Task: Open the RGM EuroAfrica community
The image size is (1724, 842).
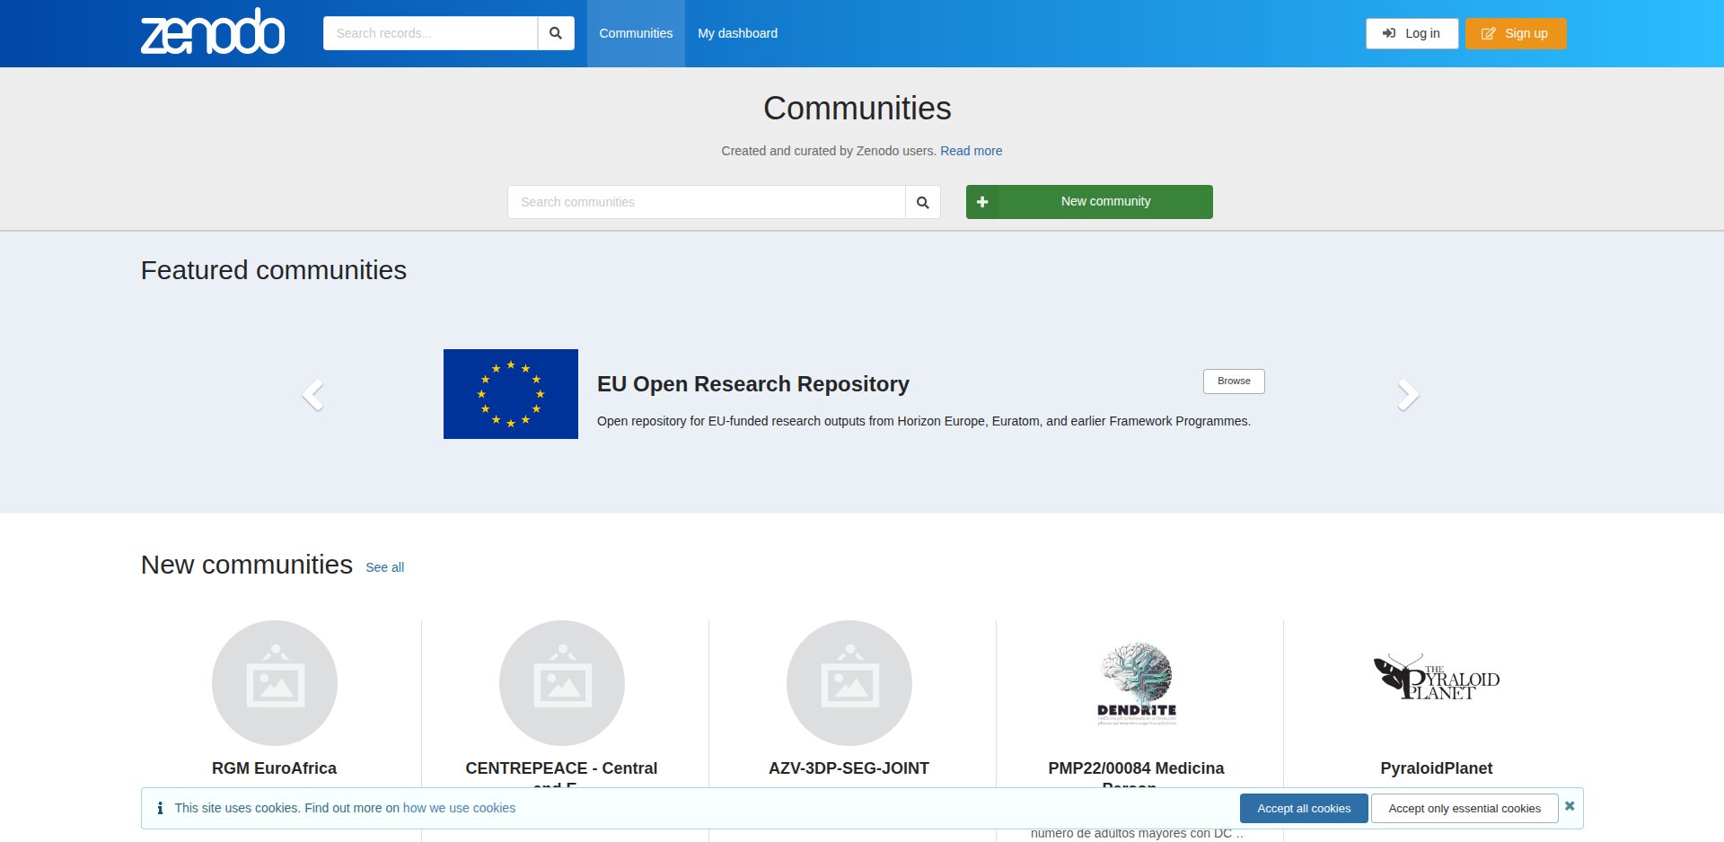Action: 275,768
